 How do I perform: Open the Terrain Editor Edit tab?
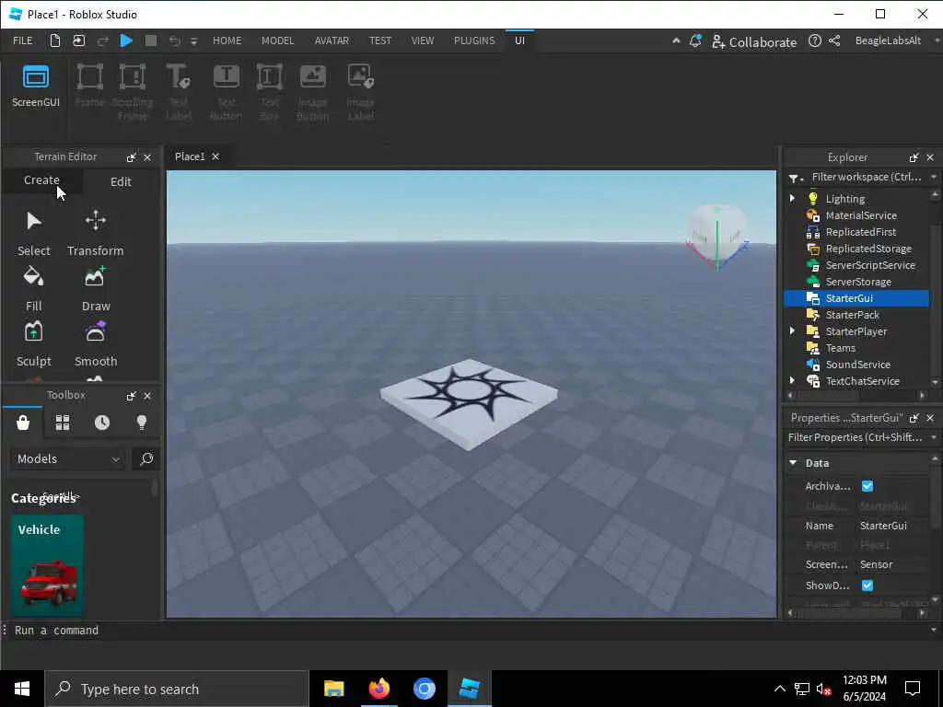coord(121,181)
